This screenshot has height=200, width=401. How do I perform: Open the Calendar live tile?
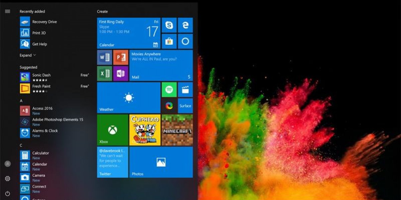coord(129,33)
